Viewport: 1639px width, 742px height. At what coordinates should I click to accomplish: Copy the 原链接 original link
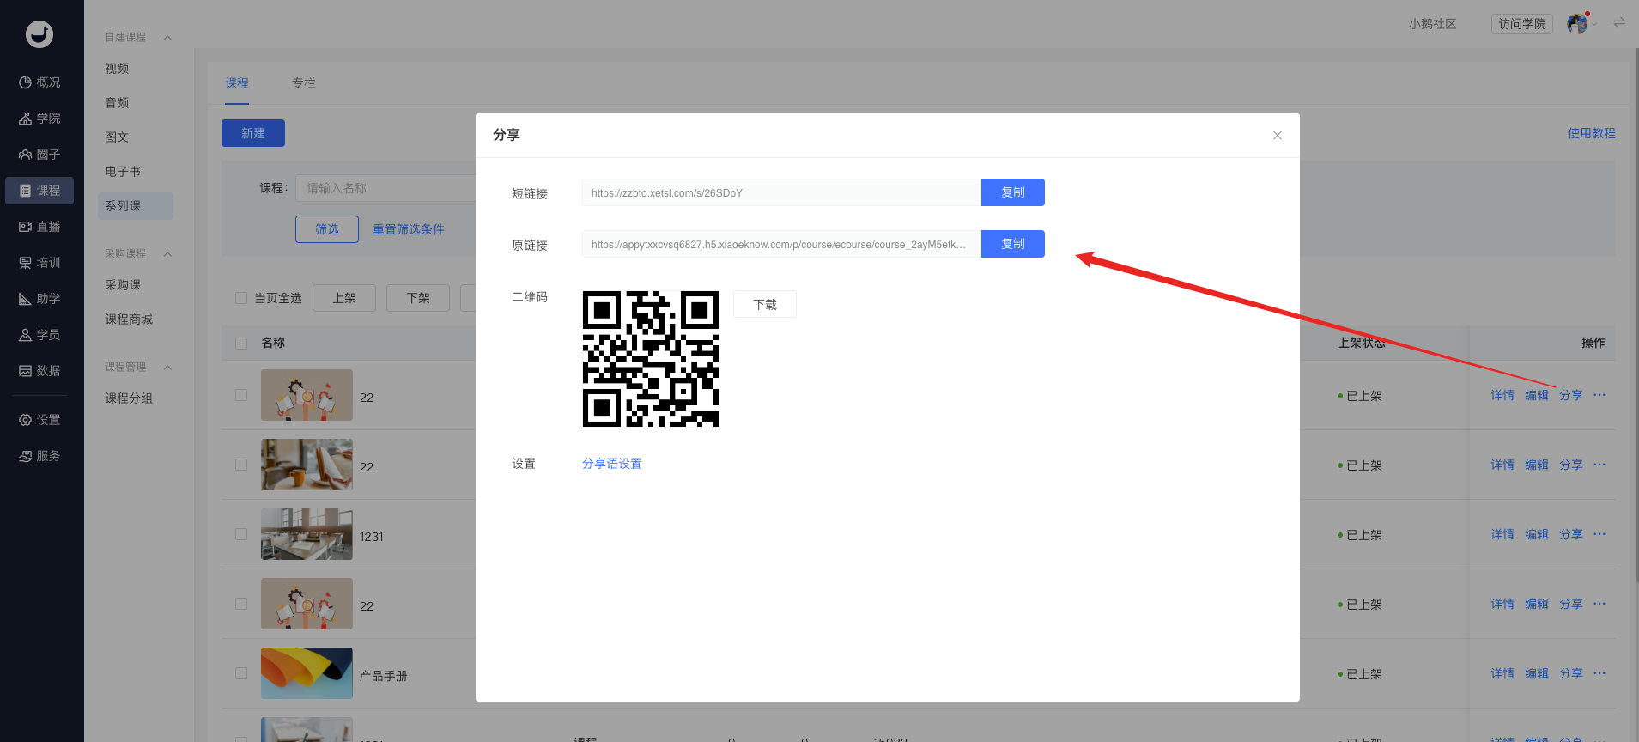coord(1013,244)
